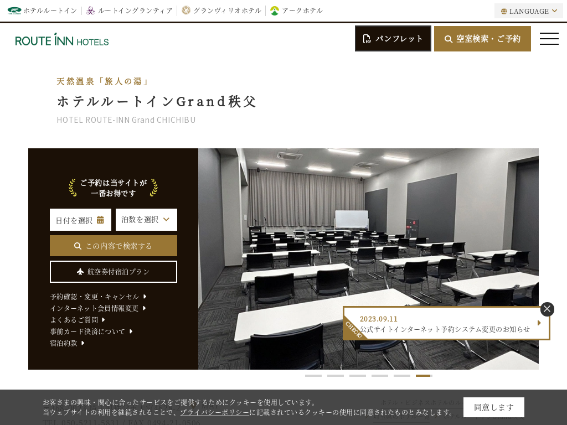Open the LANGUAGE dropdown
This screenshot has width=567, height=425.
pyautogui.click(x=529, y=11)
